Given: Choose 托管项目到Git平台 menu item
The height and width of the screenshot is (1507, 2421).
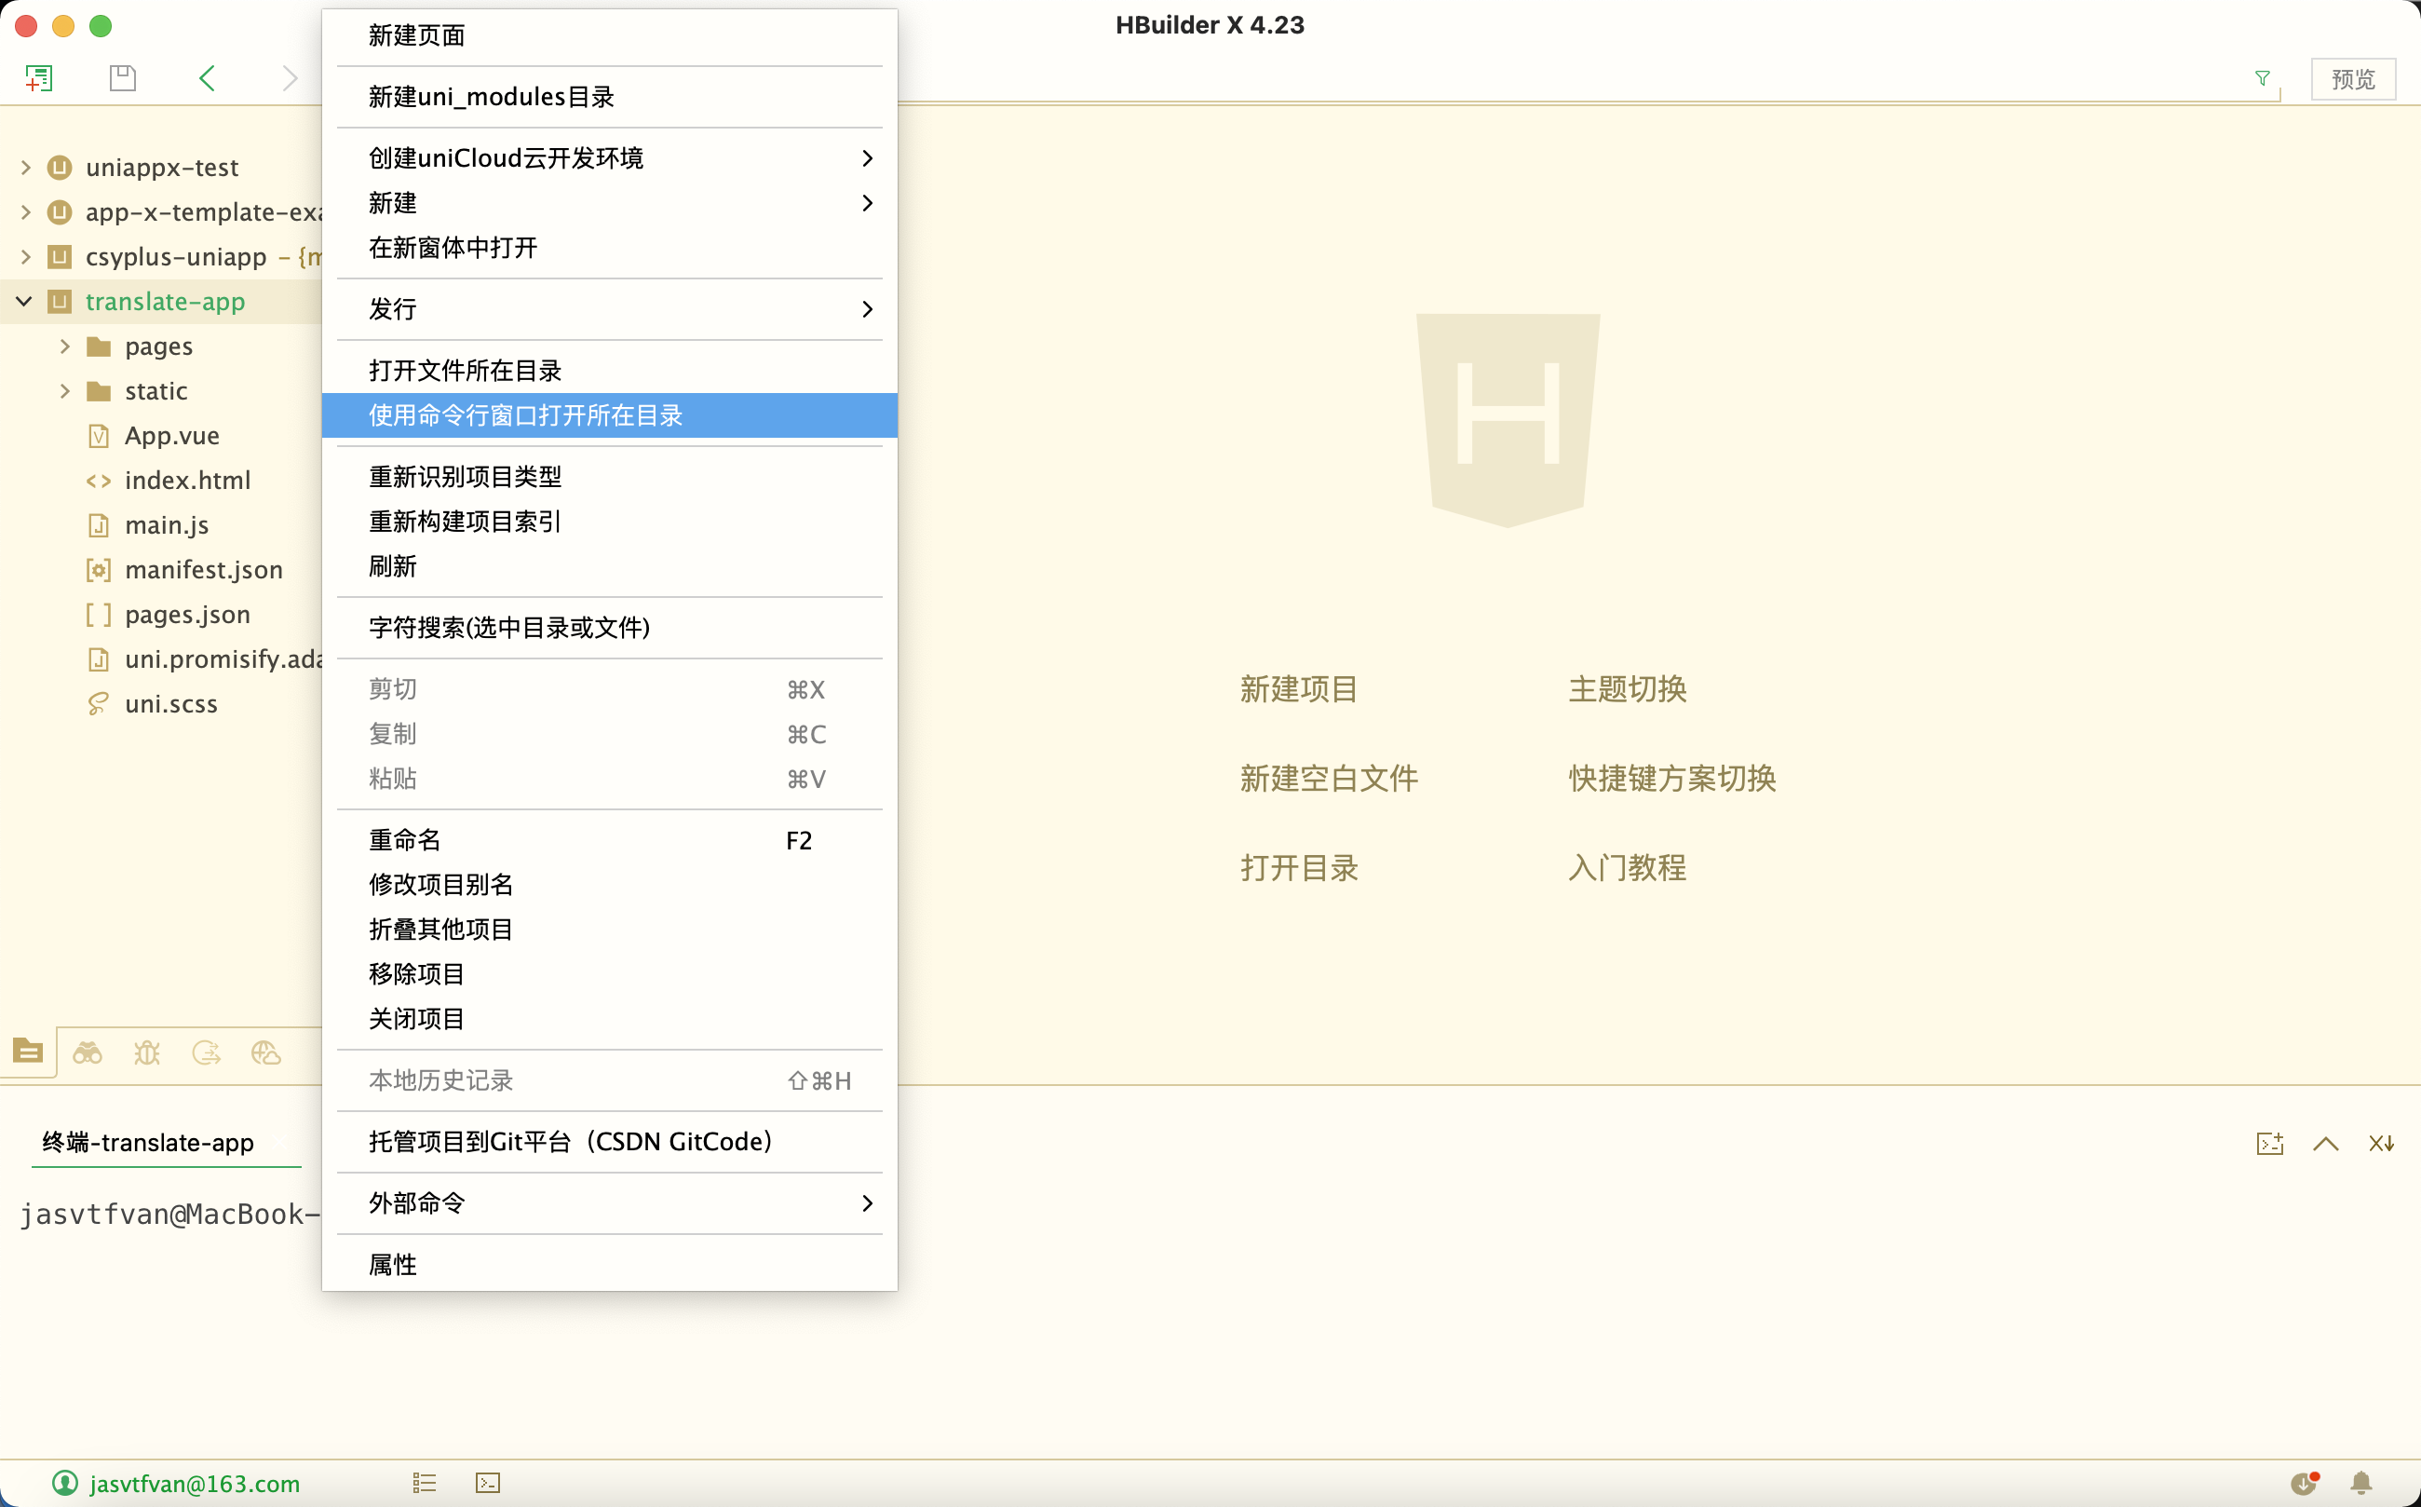Looking at the screenshot, I should (610, 1141).
